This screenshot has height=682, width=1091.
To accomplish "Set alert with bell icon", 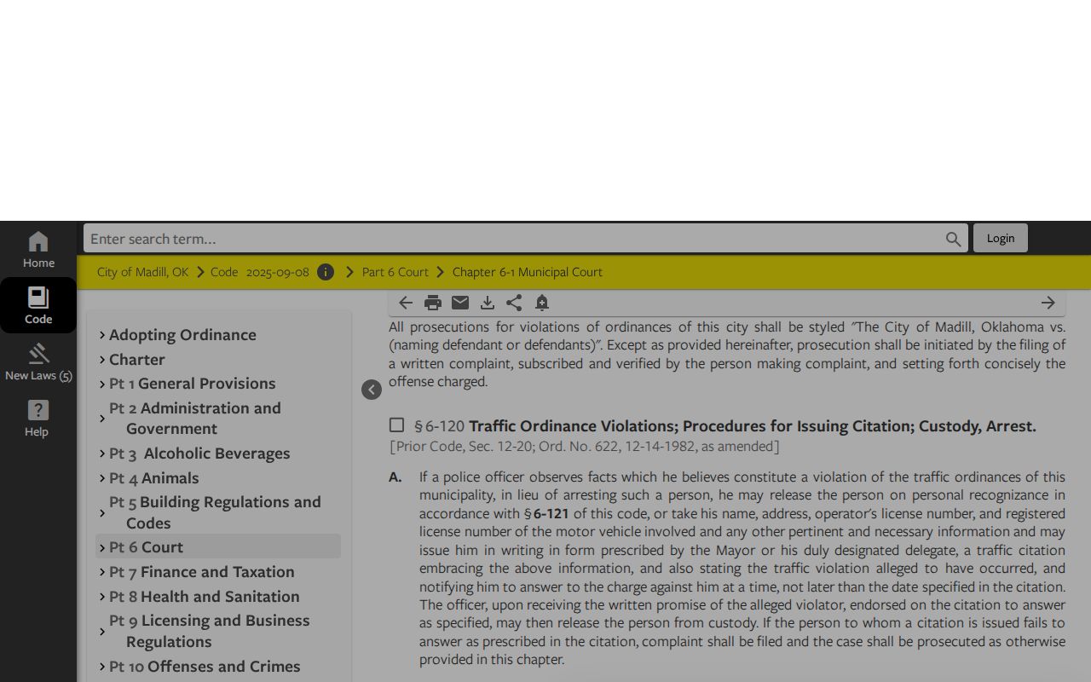I will coord(541,303).
